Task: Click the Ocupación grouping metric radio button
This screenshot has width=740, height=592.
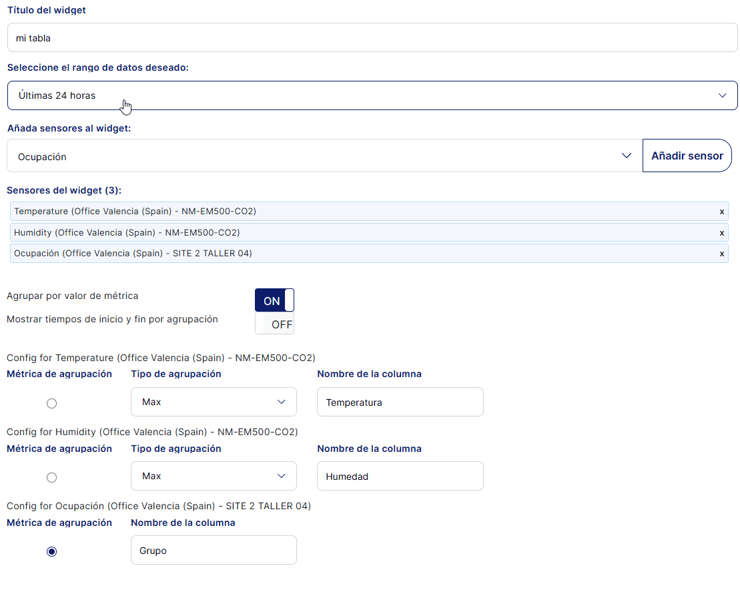Action: pyautogui.click(x=52, y=551)
